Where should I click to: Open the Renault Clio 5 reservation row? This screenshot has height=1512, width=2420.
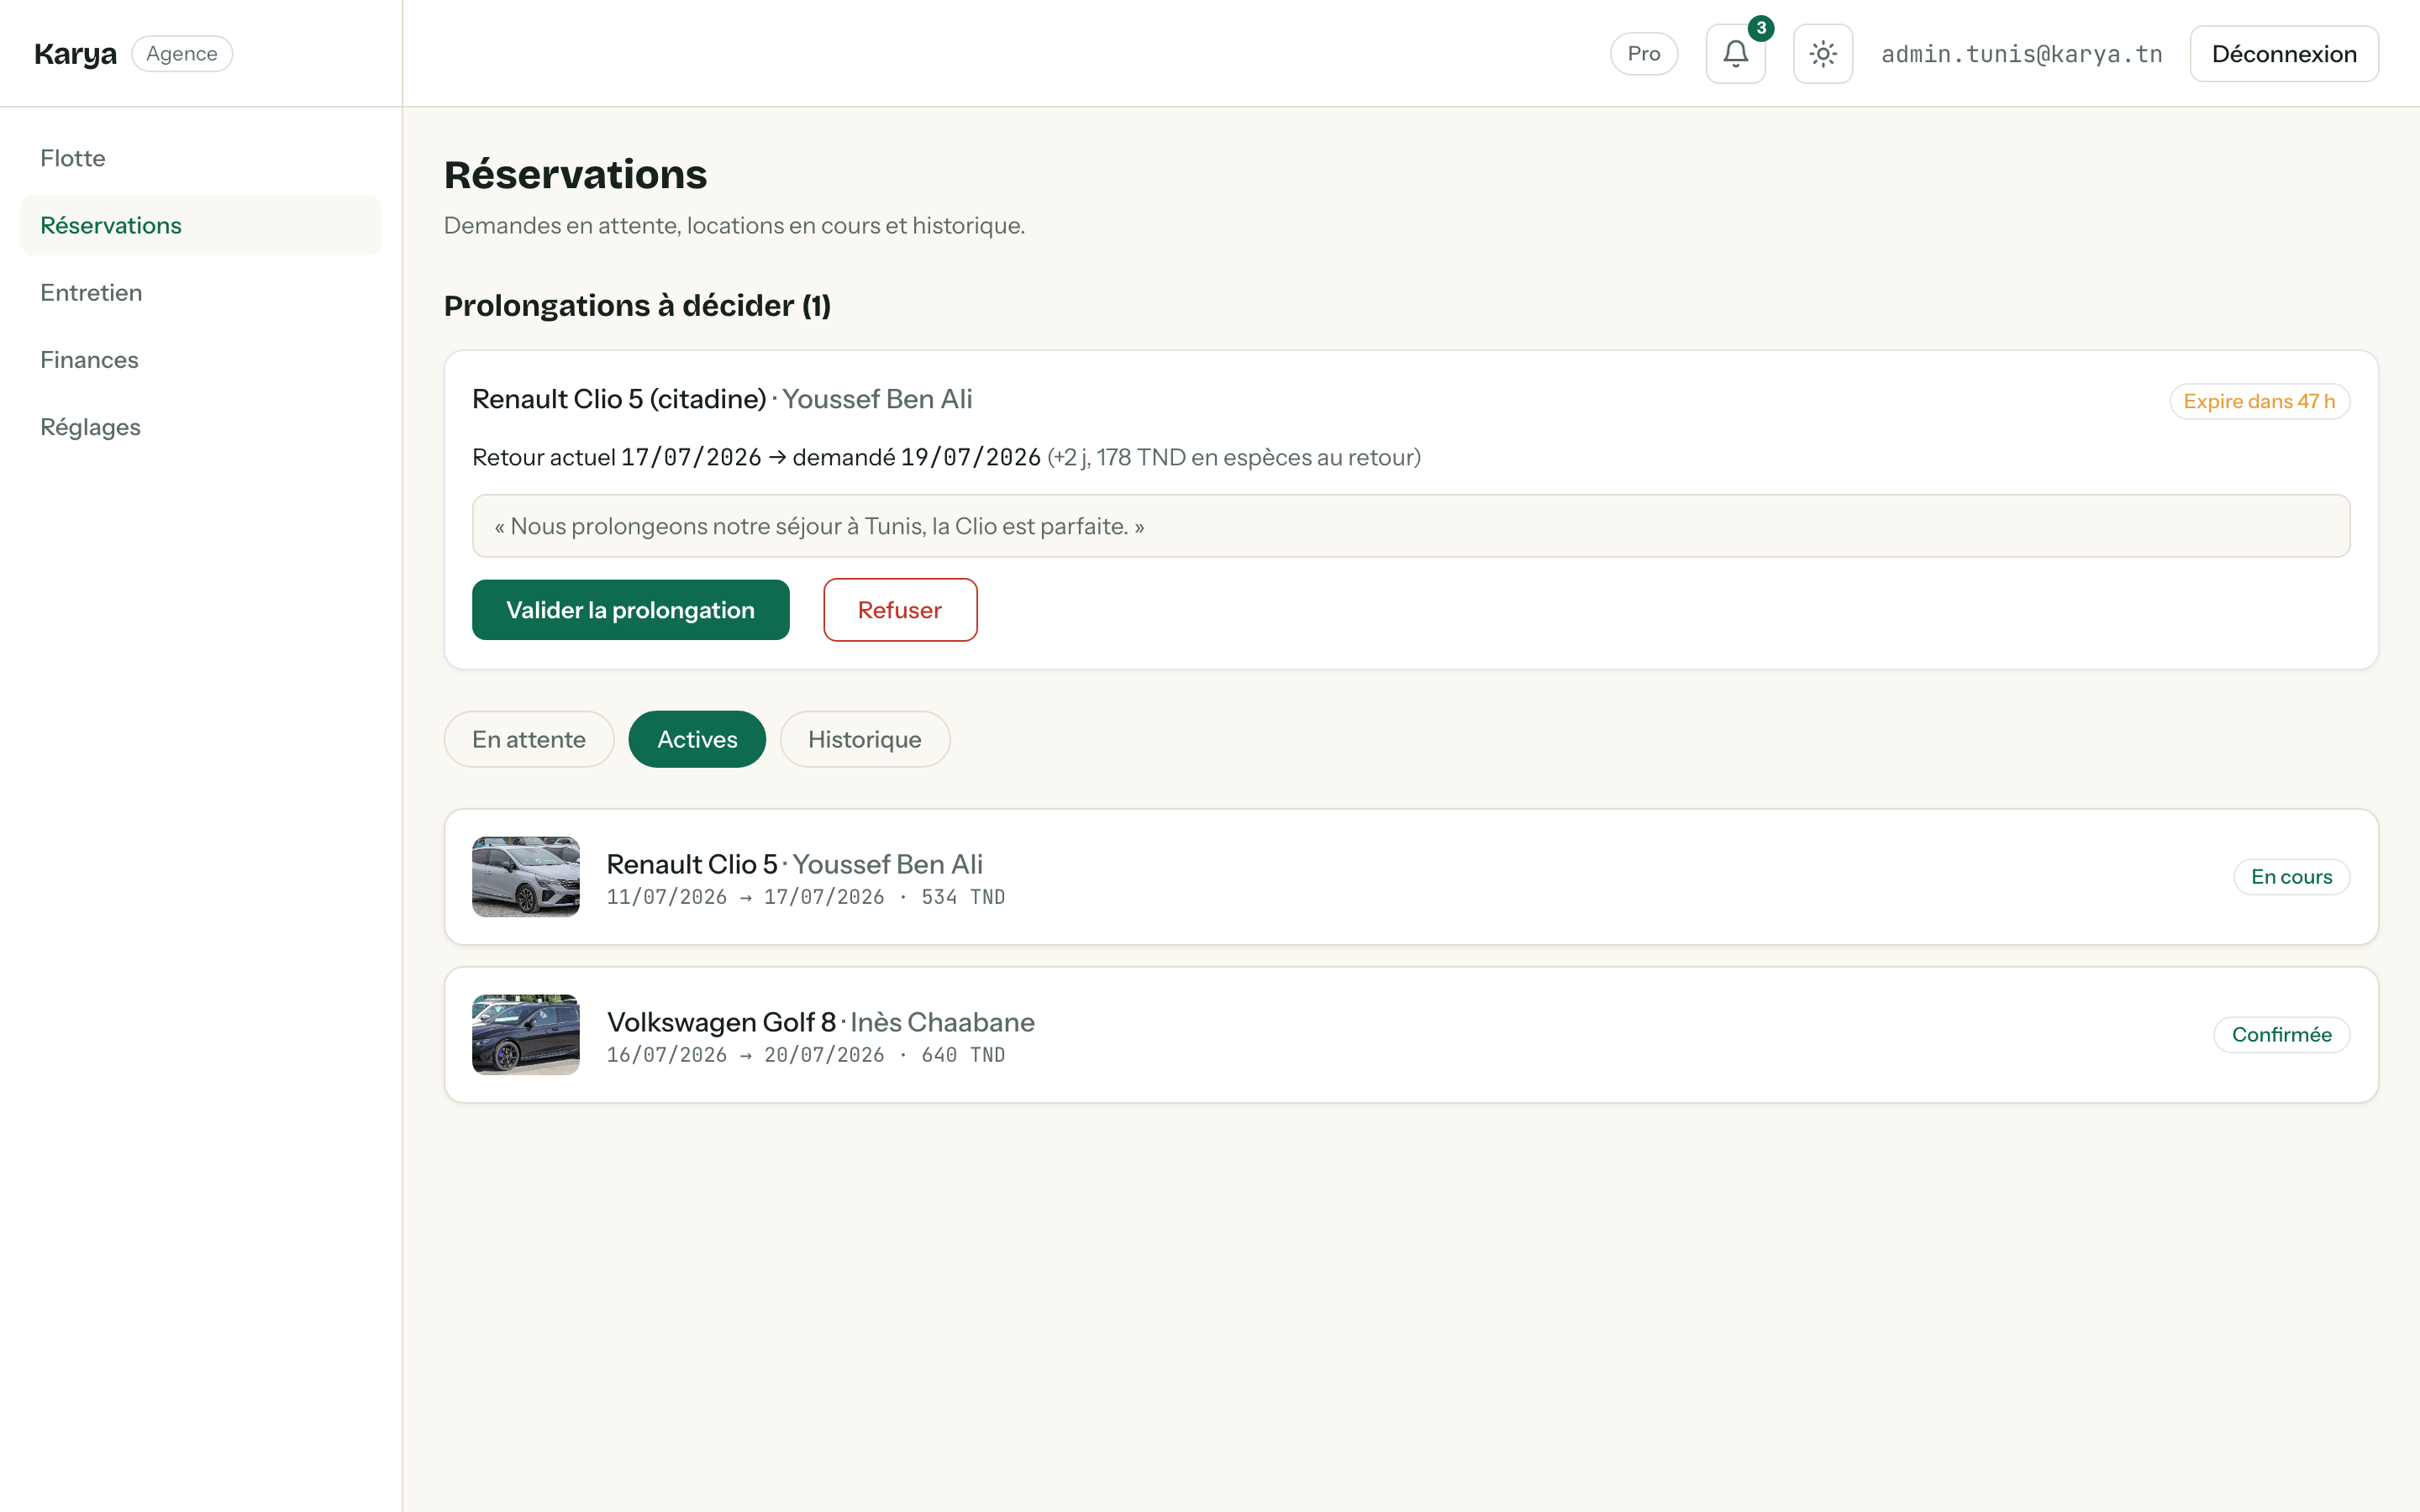click(x=1411, y=877)
